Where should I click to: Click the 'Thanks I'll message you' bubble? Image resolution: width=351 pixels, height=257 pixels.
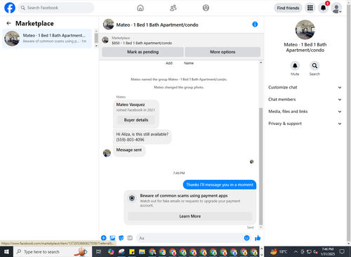(220, 185)
